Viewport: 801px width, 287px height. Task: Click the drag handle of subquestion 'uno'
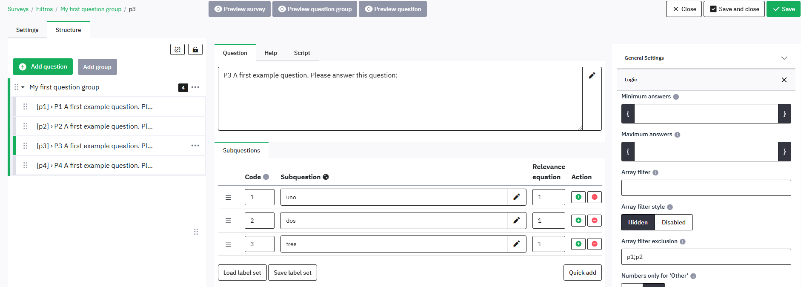tap(229, 197)
